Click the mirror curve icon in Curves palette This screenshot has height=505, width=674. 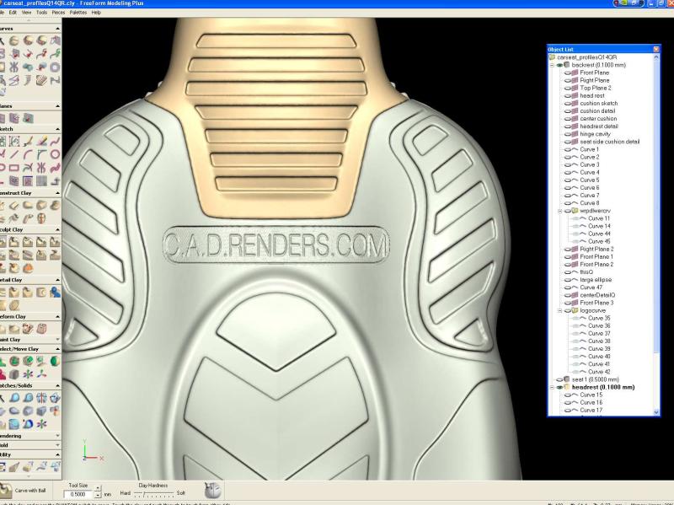pyautogui.click(x=14, y=67)
